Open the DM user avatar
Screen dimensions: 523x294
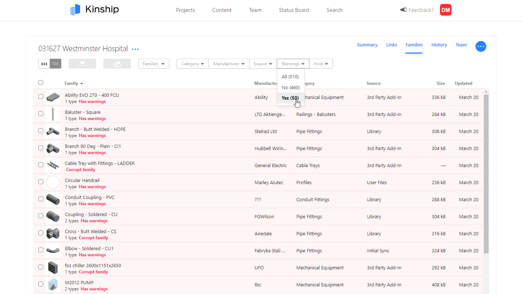446,10
